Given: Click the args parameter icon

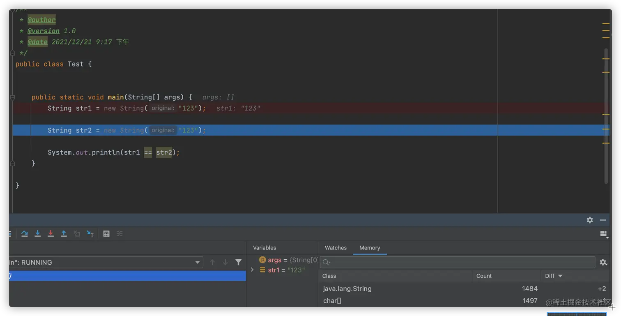Looking at the screenshot, I should pyautogui.click(x=262, y=260).
